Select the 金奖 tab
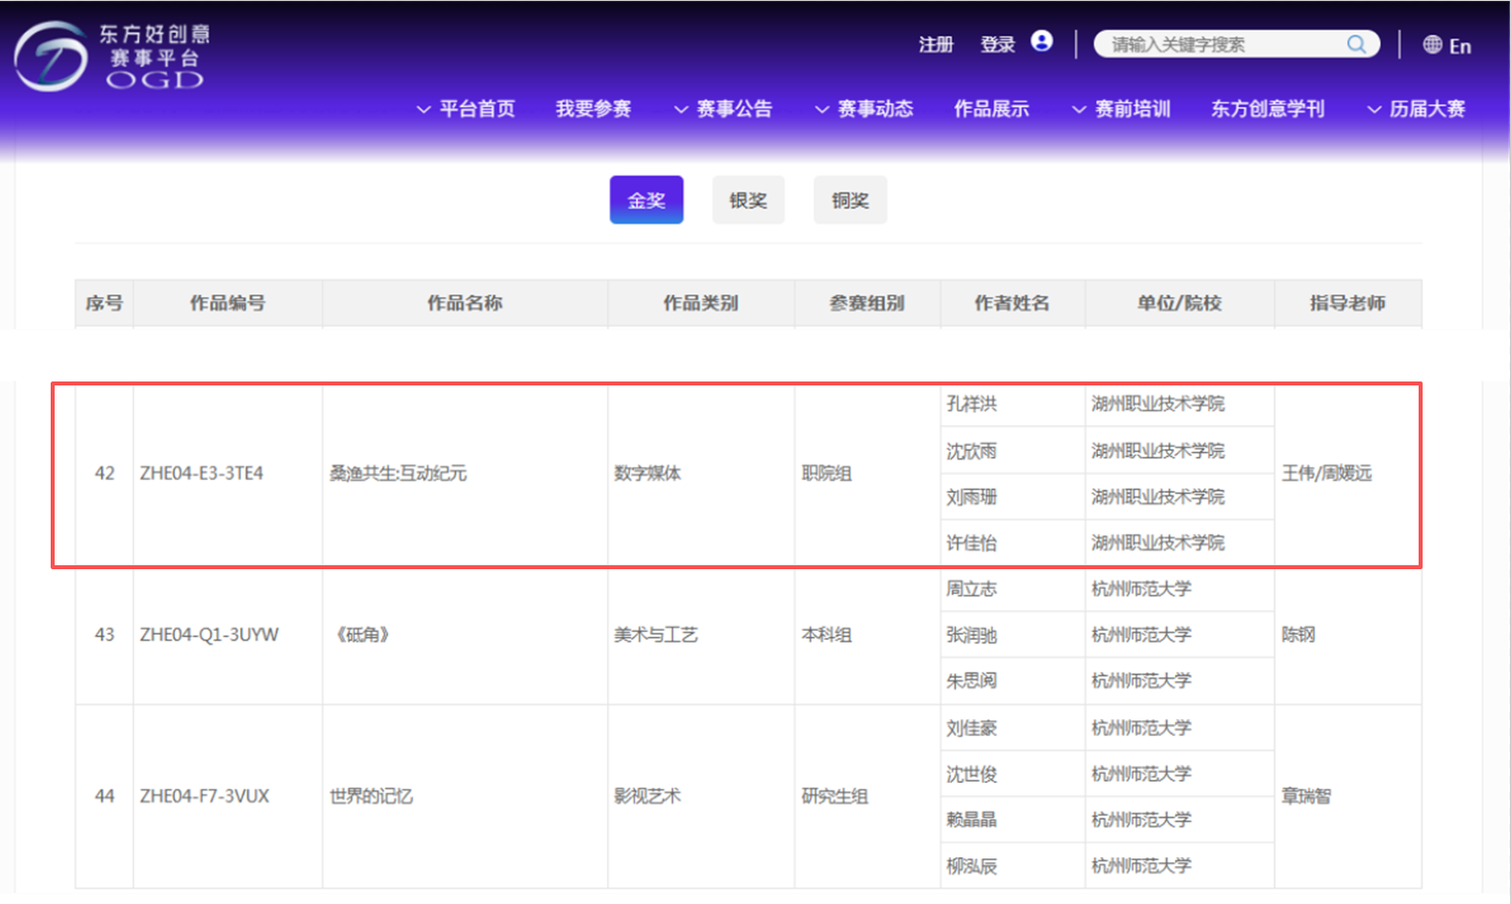This screenshot has height=904, width=1511. point(647,200)
